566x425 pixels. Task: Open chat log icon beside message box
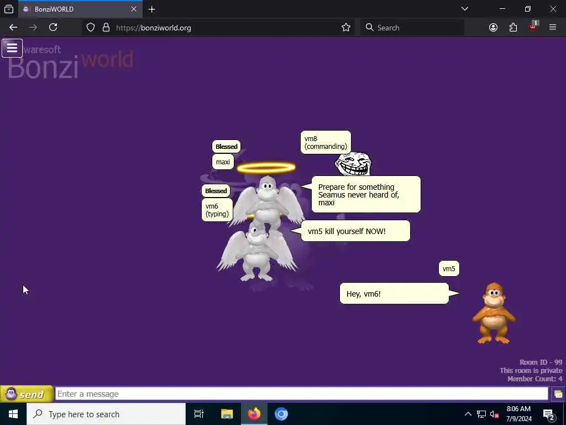[558, 394]
